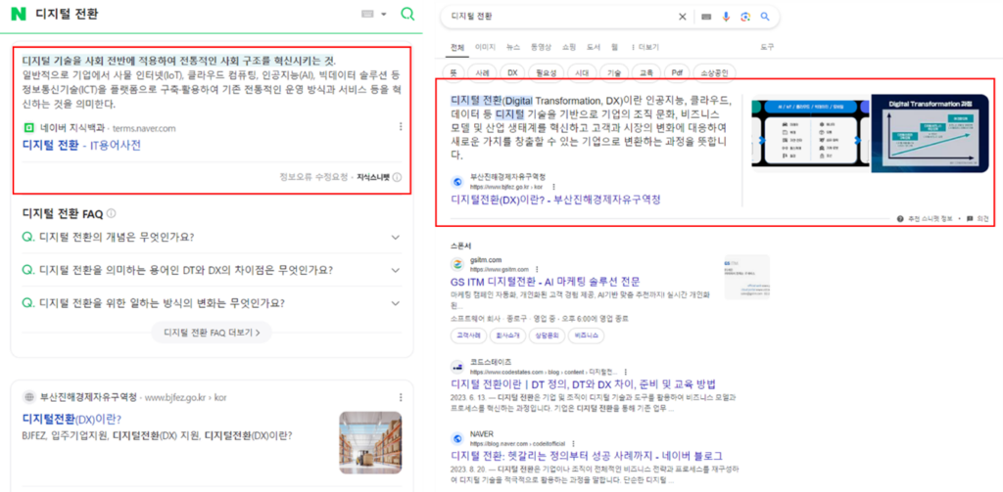Select the Pdf filter chip

677,72
